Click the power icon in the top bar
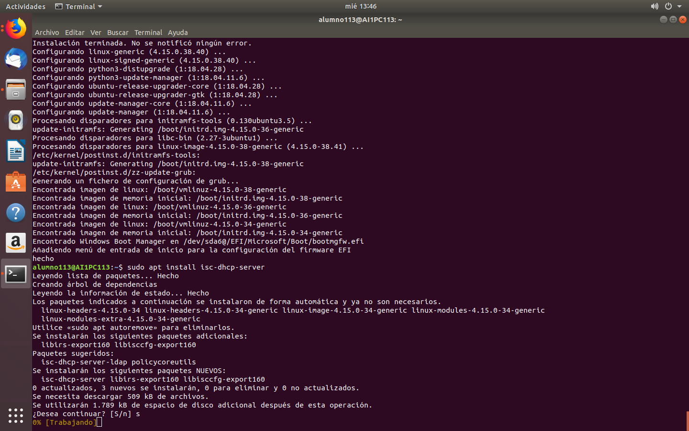This screenshot has height=431, width=689. (668, 6)
